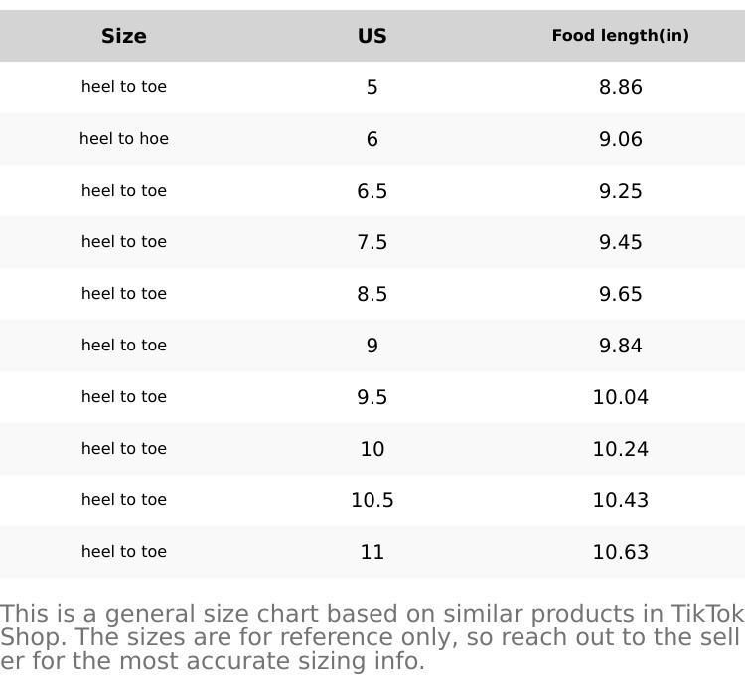
Task: Click the 10.24 length value
Action: 620,449
